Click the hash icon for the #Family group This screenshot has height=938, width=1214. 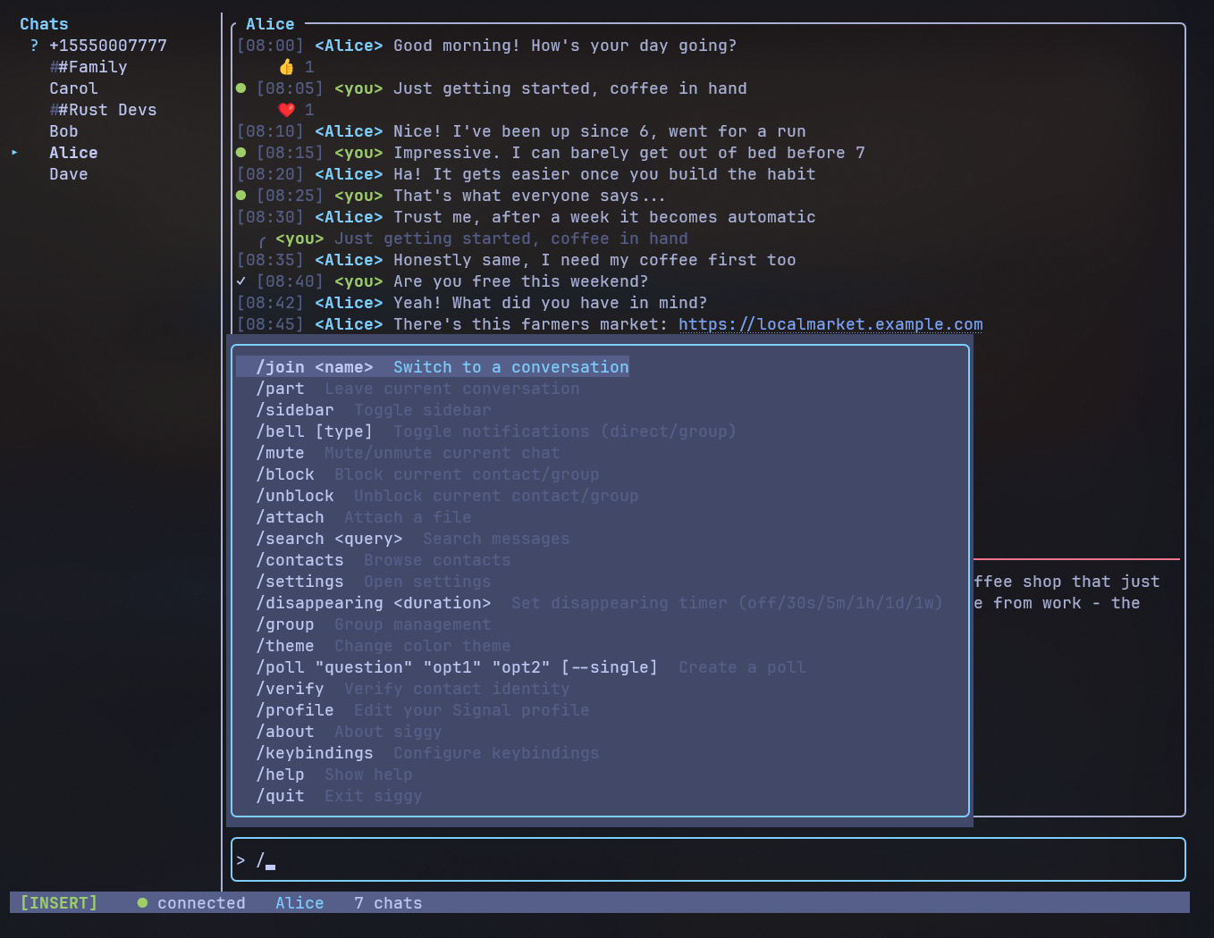point(55,66)
